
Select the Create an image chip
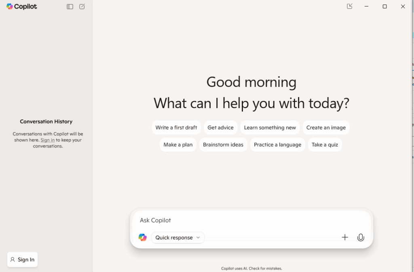326,128
